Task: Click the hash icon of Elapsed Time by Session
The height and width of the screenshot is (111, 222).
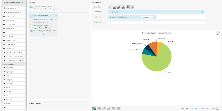Action: coord(4,56)
